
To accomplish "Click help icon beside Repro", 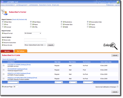I will click(33, 24).
